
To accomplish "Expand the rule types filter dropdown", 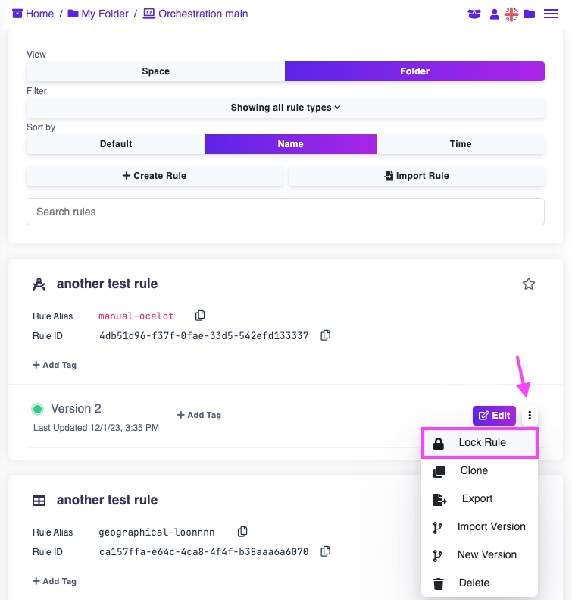I will point(286,108).
